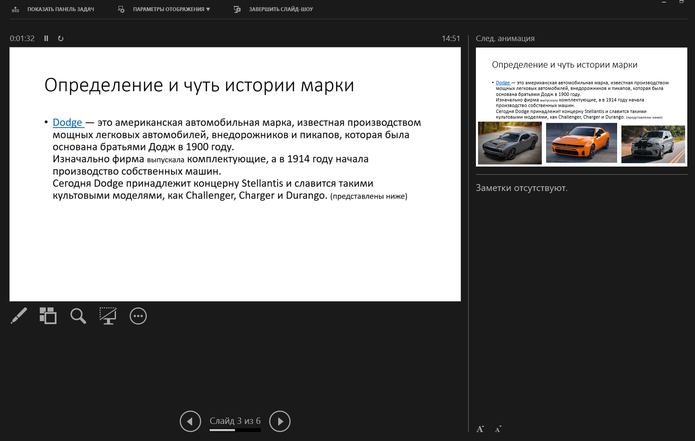695x441 pixels.
Task: Select the pen and laser pointer tool
Action: pyautogui.click(x=19, y=316)
